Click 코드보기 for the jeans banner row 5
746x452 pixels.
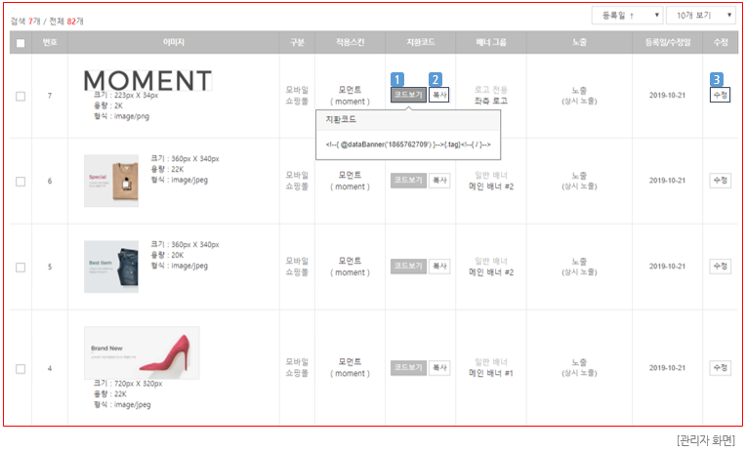pos(407,266)
